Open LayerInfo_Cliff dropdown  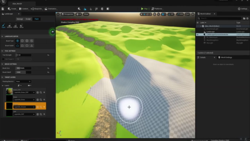point(24,114)
